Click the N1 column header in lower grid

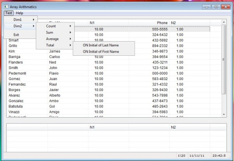coord(108,127)
